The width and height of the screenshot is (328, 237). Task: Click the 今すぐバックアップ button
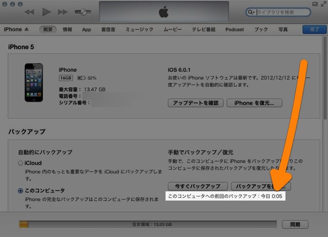198,186
